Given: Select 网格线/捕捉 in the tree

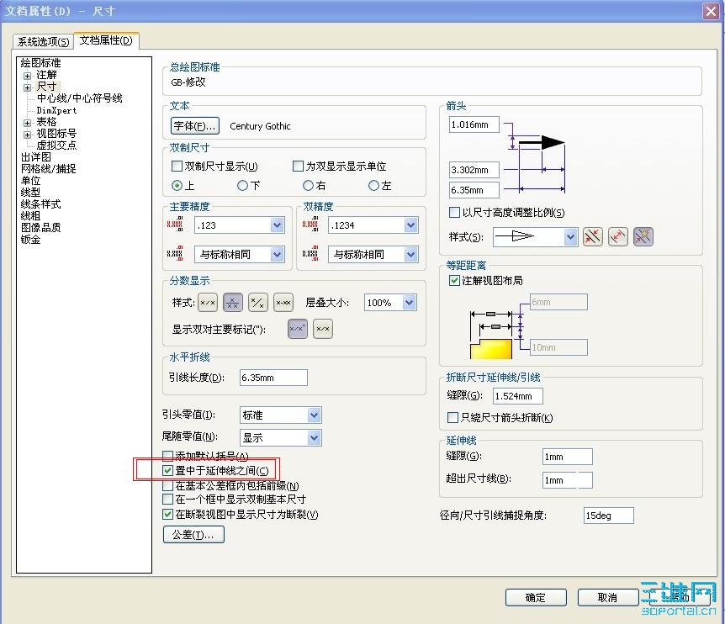Looking at the screenshot, I should click(x=49, y=169).
